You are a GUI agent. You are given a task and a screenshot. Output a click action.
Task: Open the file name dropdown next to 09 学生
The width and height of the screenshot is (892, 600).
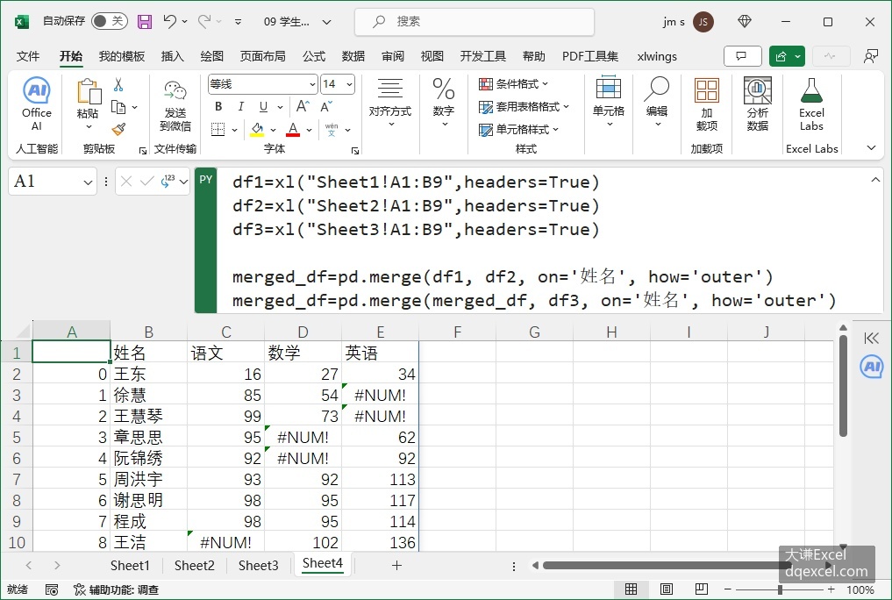[x=326, y=22]
